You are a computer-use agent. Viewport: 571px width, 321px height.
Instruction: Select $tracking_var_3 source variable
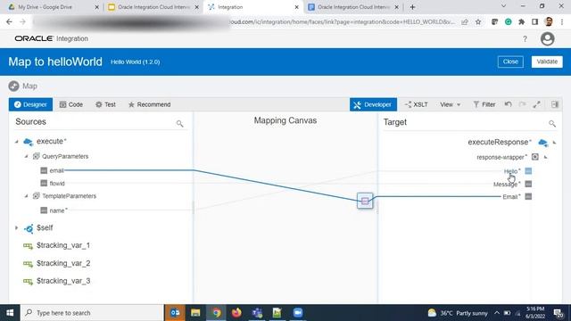[63, 281]
